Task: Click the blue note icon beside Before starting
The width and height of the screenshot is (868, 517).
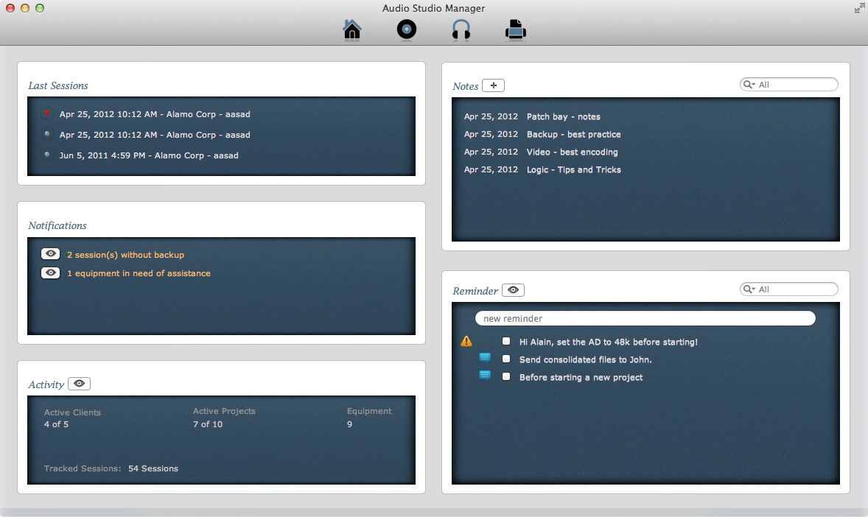Action: (x=485, y=376)
